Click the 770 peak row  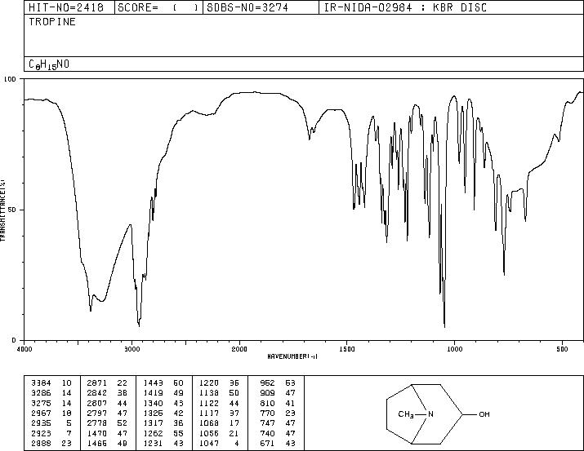click(x=278, y=413)
